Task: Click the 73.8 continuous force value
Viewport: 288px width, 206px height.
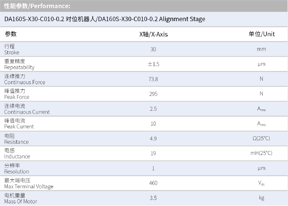Action: [x=153, y=79]
